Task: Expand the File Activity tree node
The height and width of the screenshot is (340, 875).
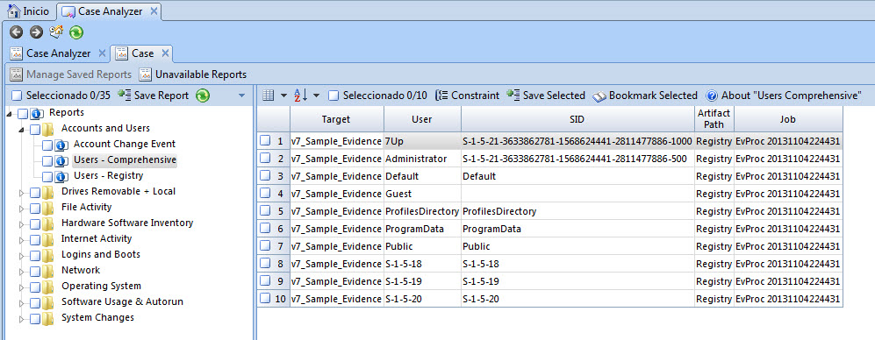Action: point(22,209)
